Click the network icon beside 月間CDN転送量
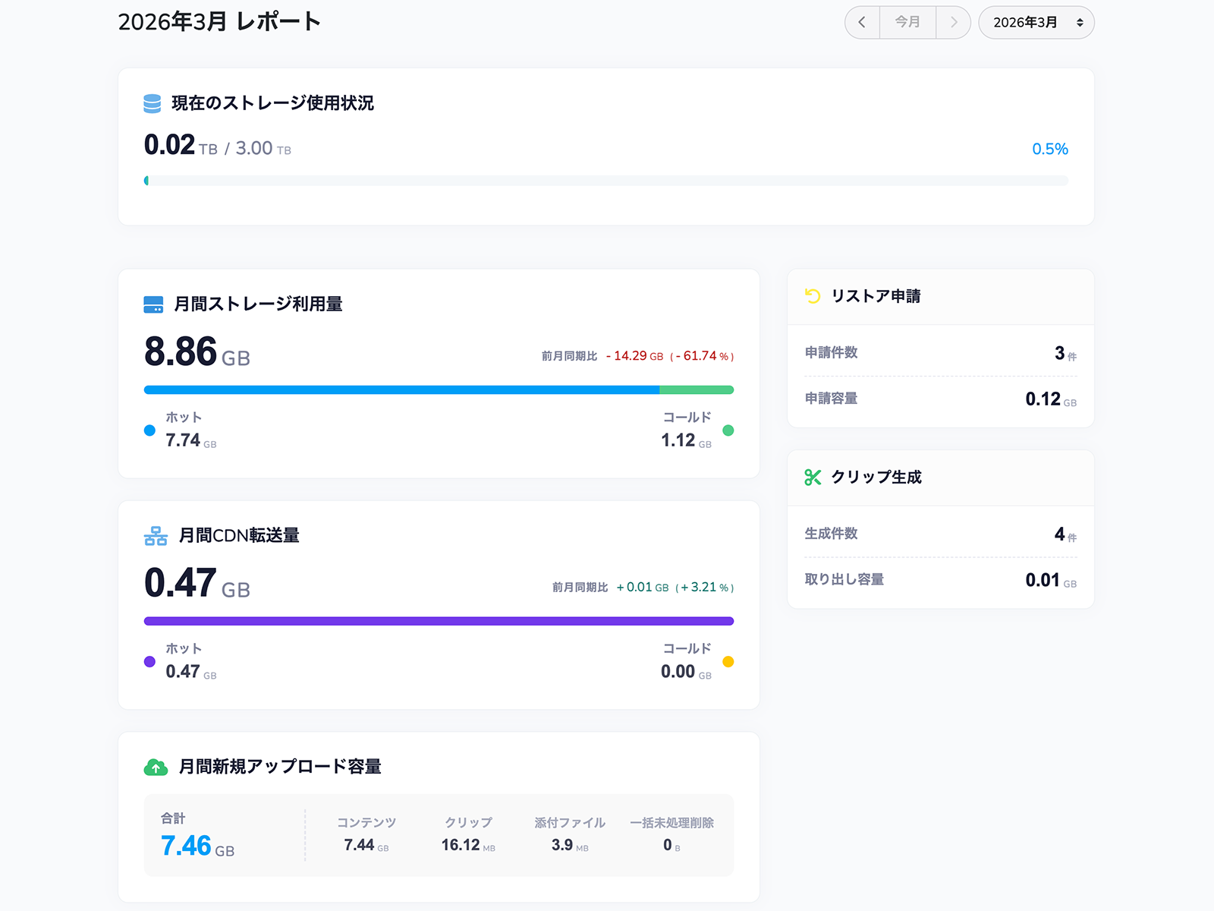Viewport: 1214px width, 911px height. (156, 536)
